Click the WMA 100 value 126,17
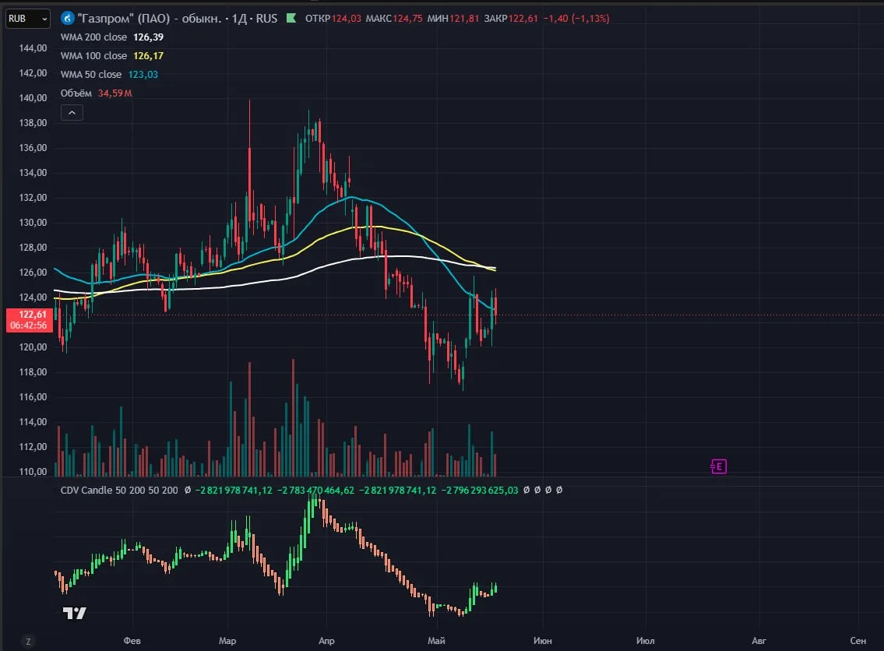Screen dimensions: 884x651 [x=148, y=56]
